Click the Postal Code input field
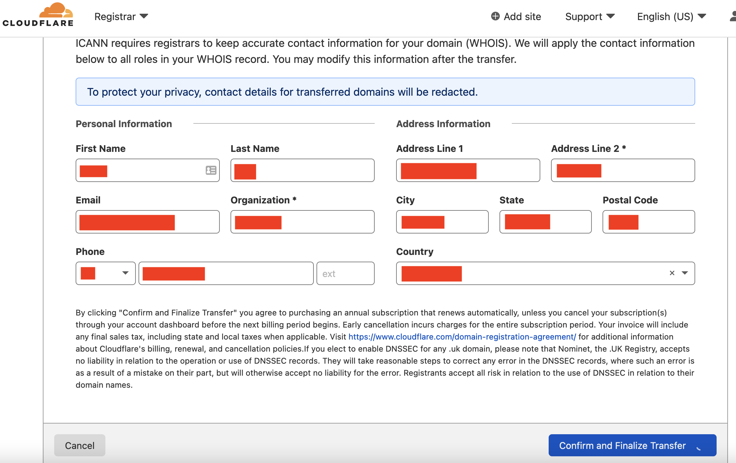Viewport: 736px width, 463px height. click(x=649, y=222)
